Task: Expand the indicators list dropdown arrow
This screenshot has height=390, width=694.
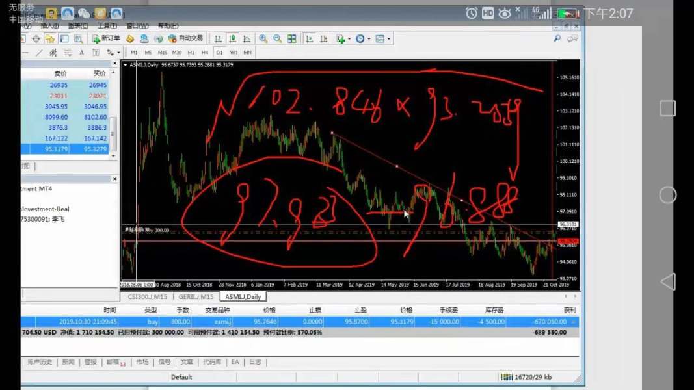Action: [x=349, y=39]
